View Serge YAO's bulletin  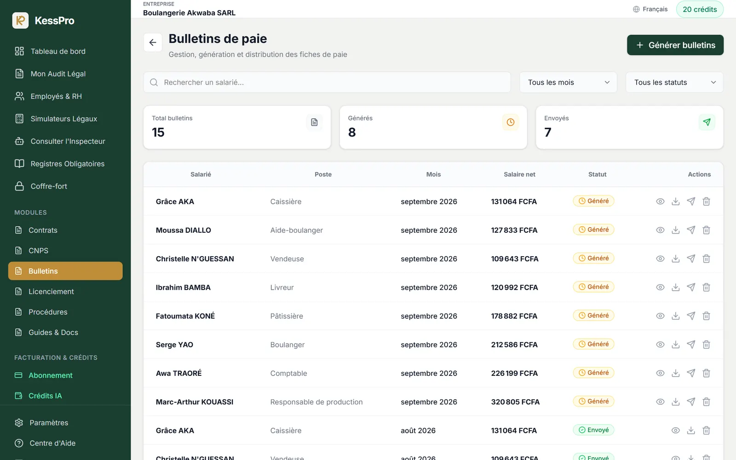coord(660,345)
